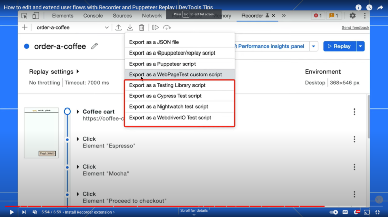388x217 pixels.
Task: Click the Install Recorder extension chapter title
Action: pos(89,212)
